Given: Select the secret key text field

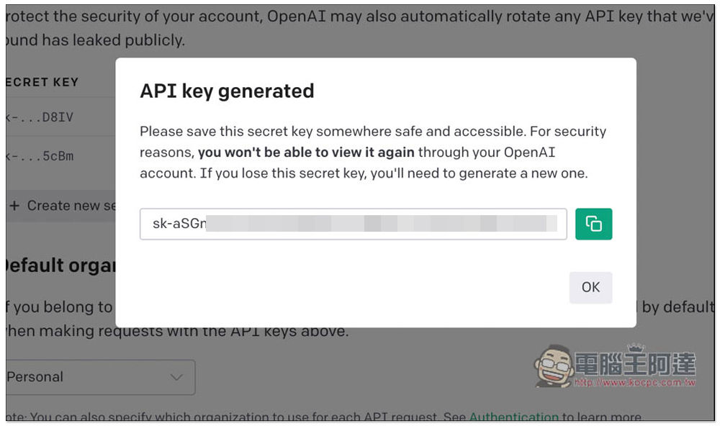Looking at the screenshot, I should [x=353, y=224].
